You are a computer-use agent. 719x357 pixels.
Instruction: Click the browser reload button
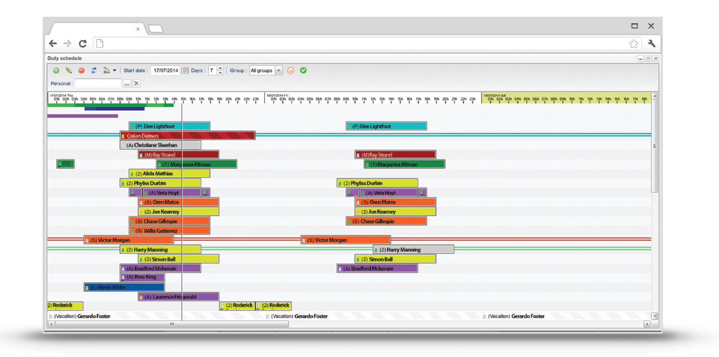click(x=83, y=44)
